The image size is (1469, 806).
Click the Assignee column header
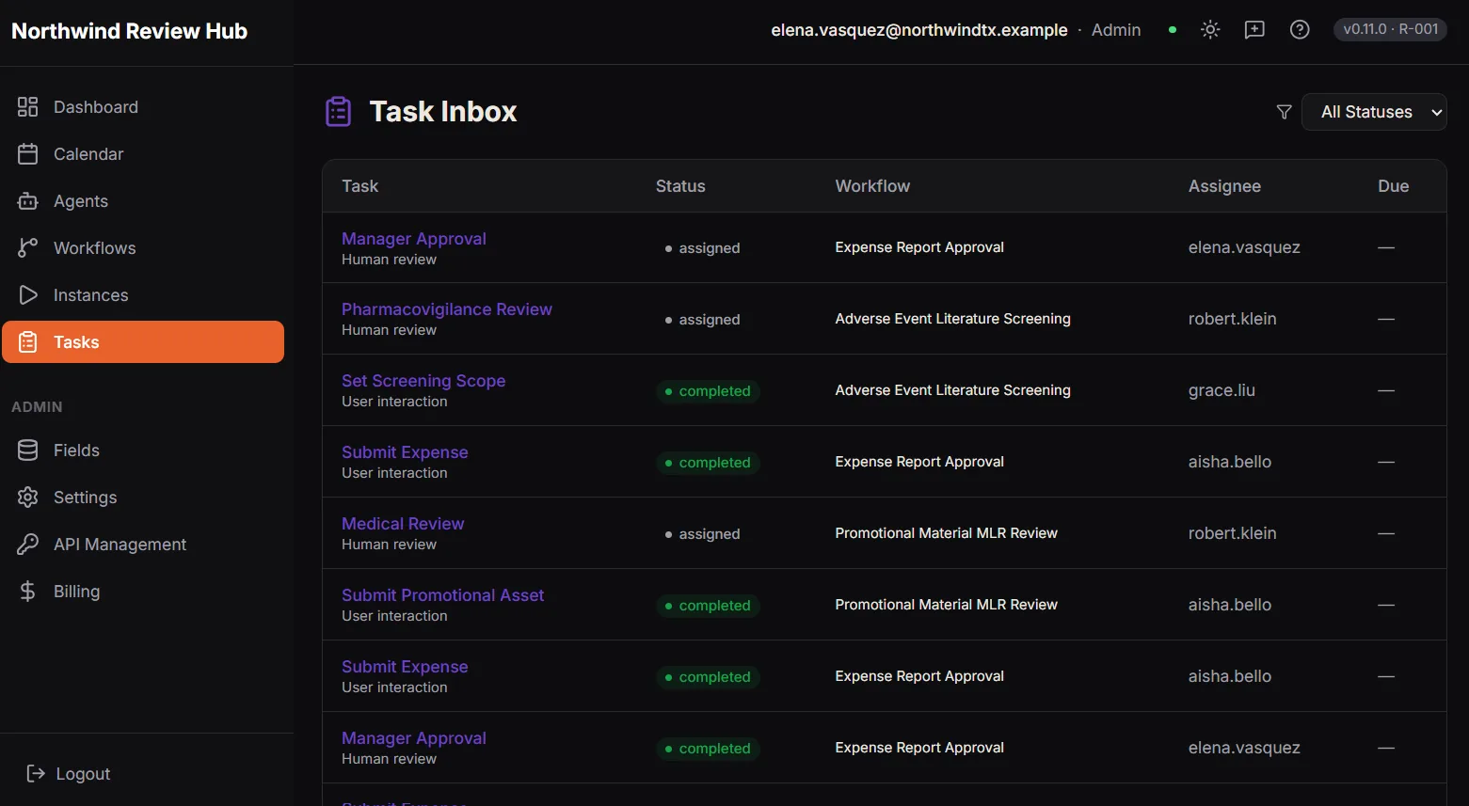point(1224,186)
